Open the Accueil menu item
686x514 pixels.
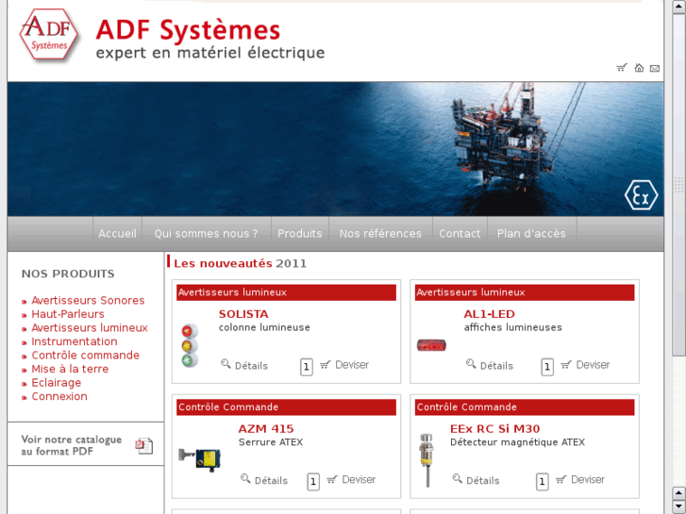click(117, 234)
